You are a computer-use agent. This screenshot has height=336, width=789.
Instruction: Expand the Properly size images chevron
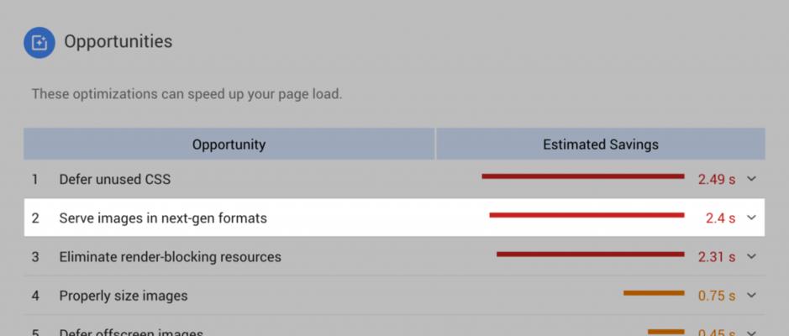pos(751,295)
